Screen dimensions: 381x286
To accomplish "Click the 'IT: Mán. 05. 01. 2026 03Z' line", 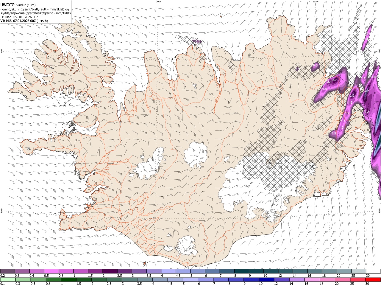I will (19, 17).
